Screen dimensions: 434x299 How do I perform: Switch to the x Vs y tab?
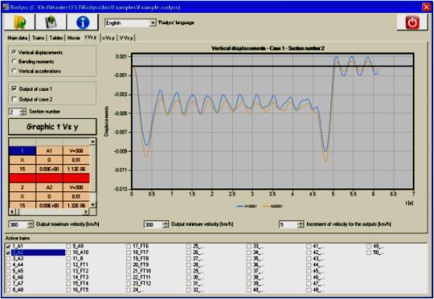click(108, 38)
